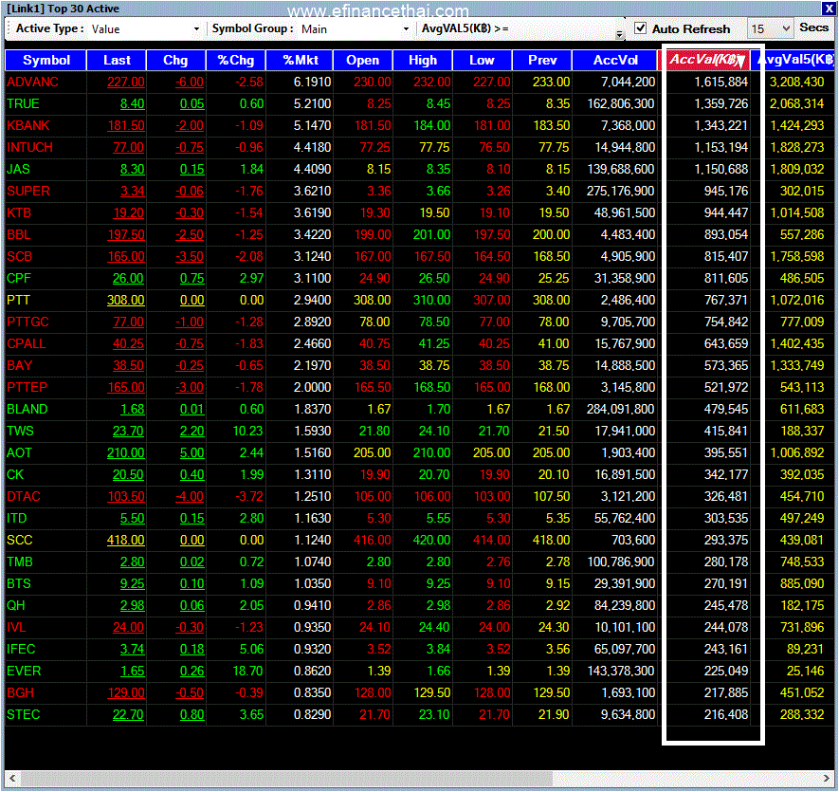This screenshot has width=839, height=792.
Task: Click the AccVal(KB) sorted column header
Action: (x=704, y=60)
